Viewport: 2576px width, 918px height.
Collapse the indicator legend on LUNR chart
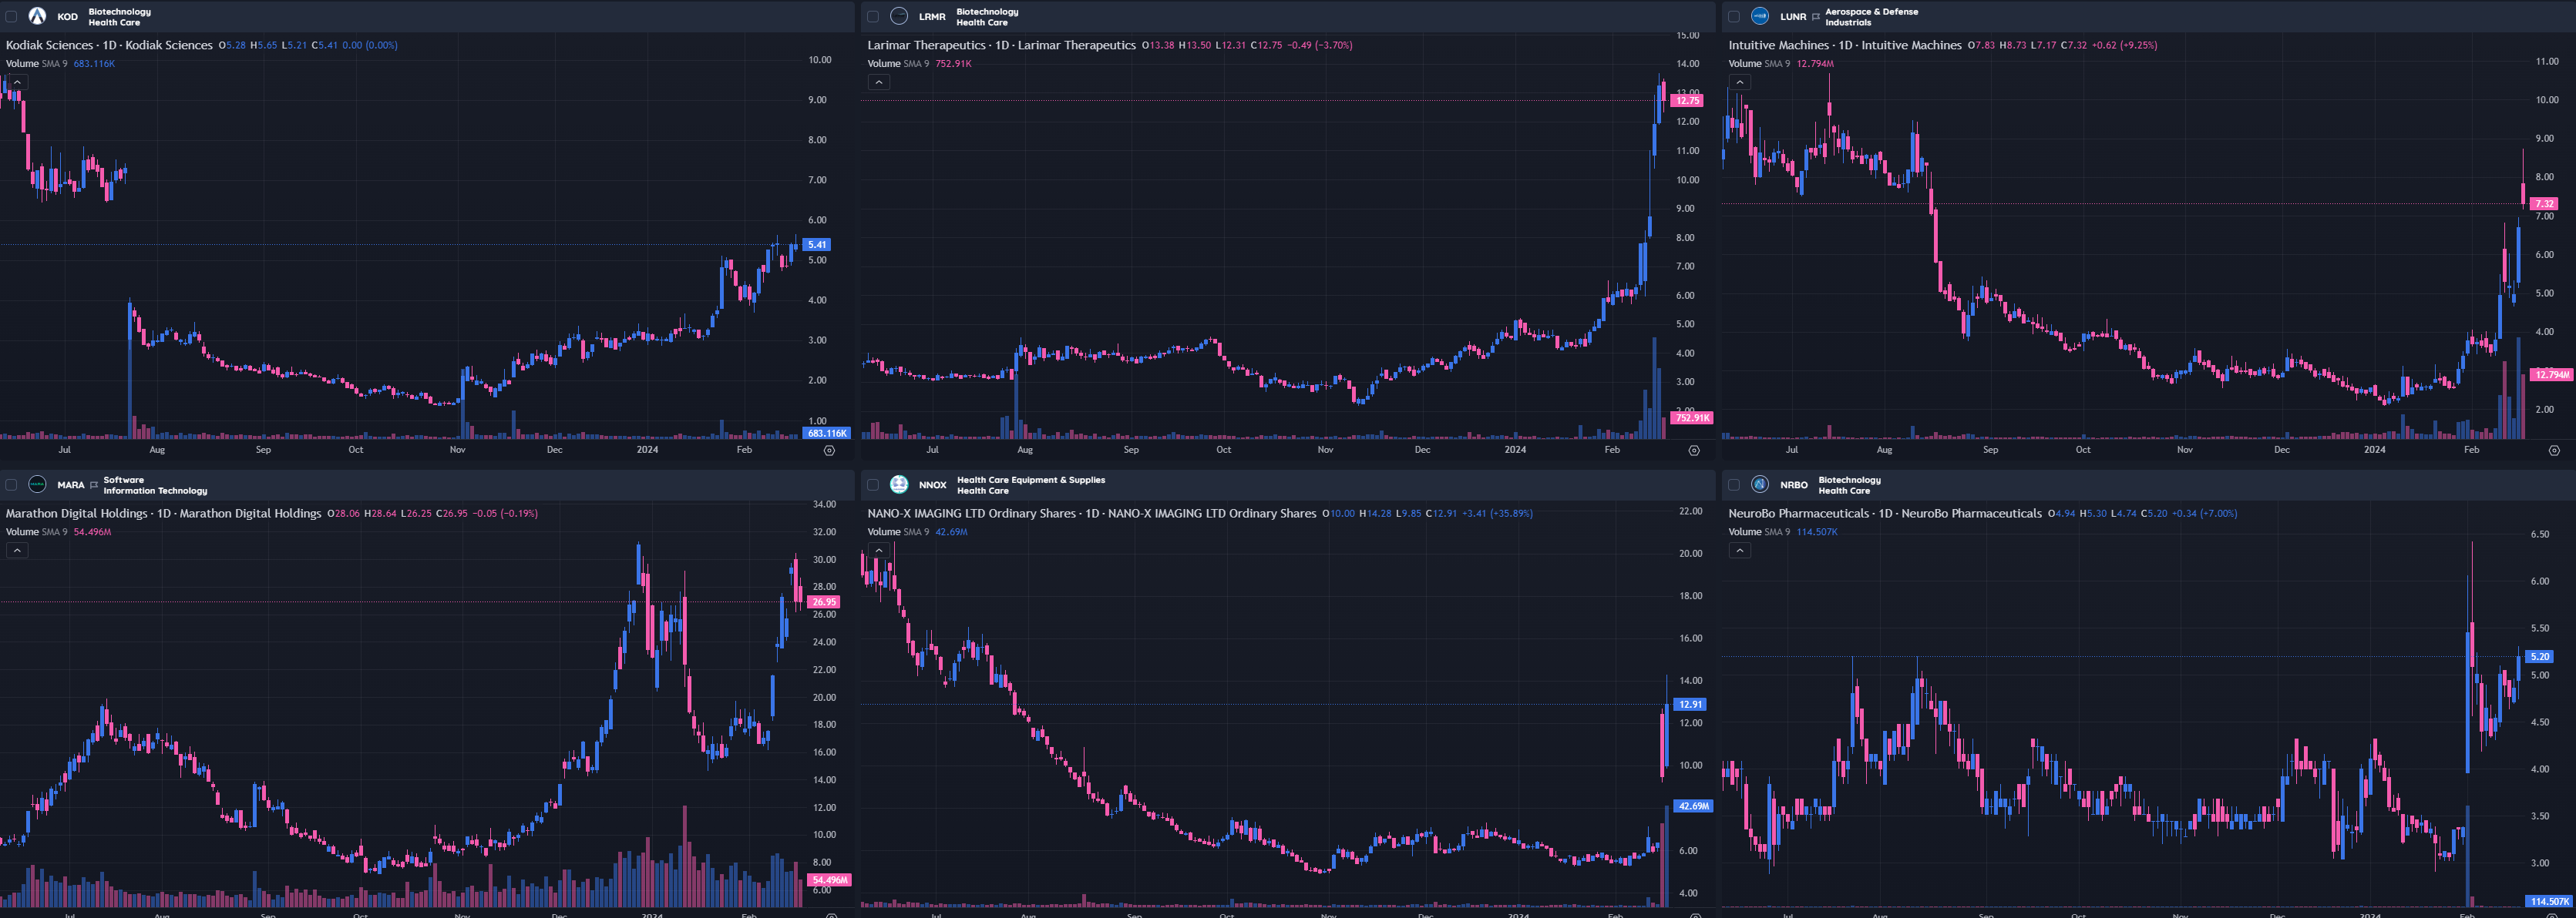point(1740,82)
